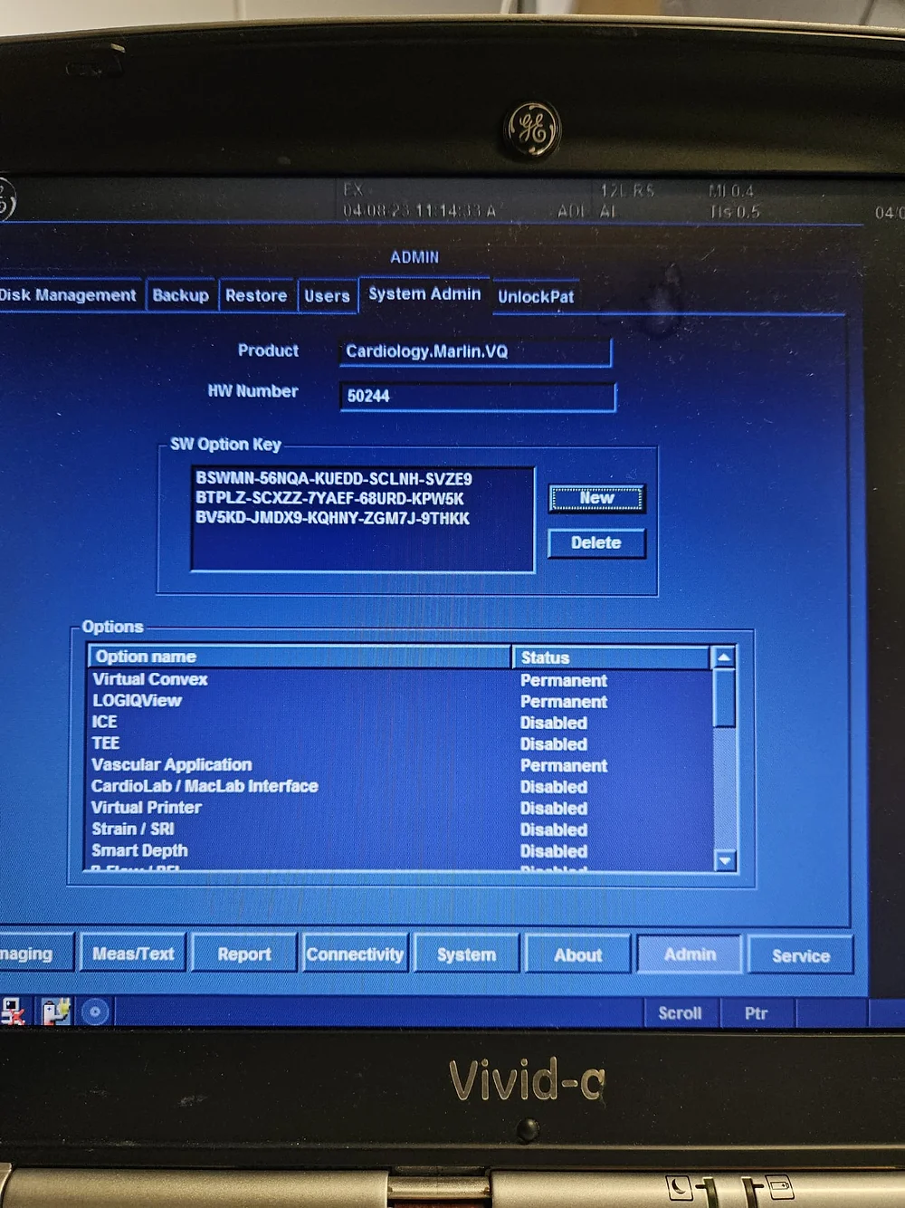905x1208 pixels.
Task: Switch to the Backup tab
Action: [180, 295]
